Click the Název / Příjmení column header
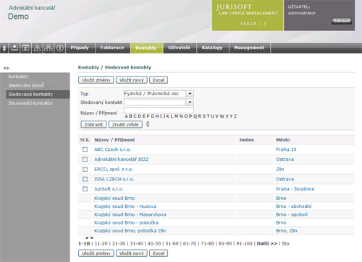 [114, 140]
